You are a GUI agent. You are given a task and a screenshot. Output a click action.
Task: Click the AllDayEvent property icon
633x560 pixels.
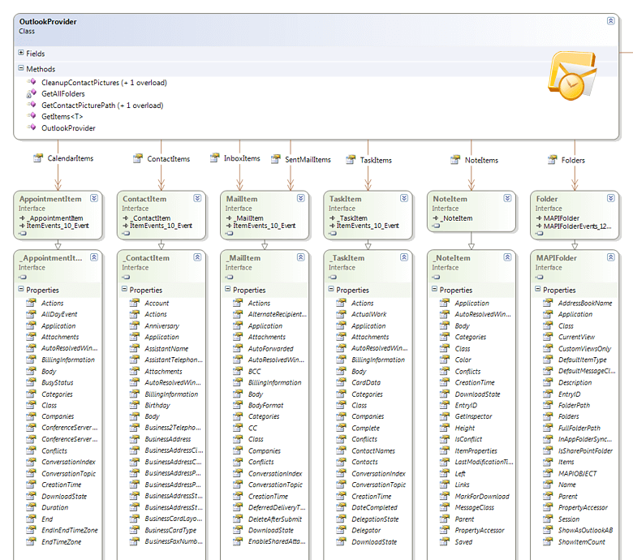tap(31, 314)
